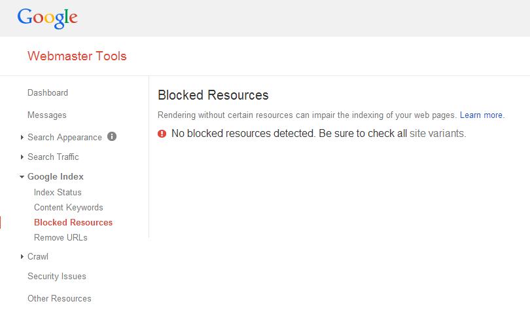Select Blocked Resources in sidebar
Image resolution: width=530 pixels, height=310 pixels.
[x=73, y=222]
